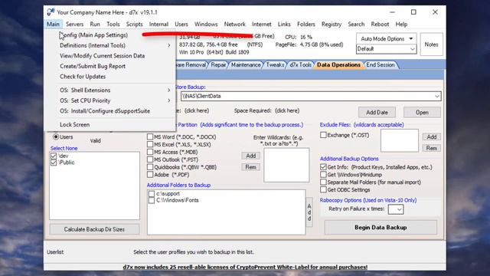Switch to the Tweaks tab
Image resolution: width=490 pixels, height=276 pixels.
[x=275, y=64]
